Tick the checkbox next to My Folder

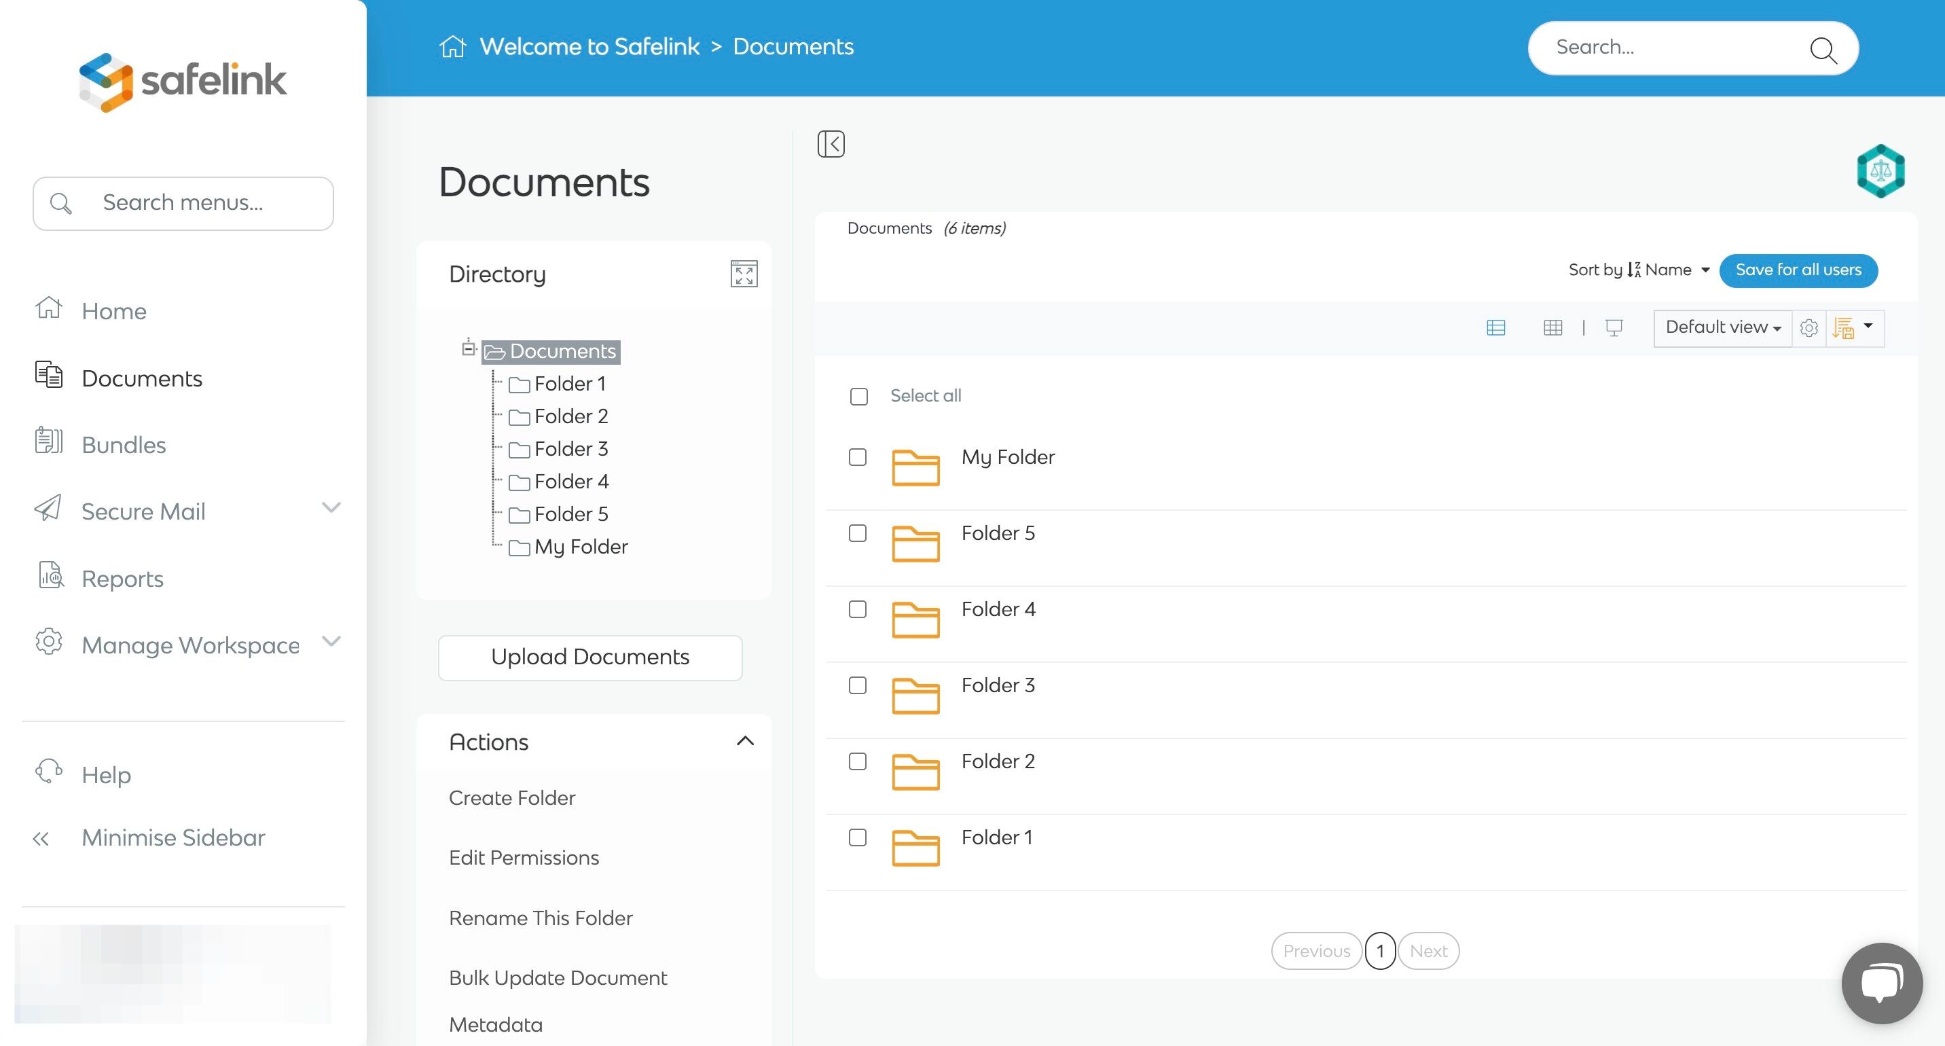(857, 457)
